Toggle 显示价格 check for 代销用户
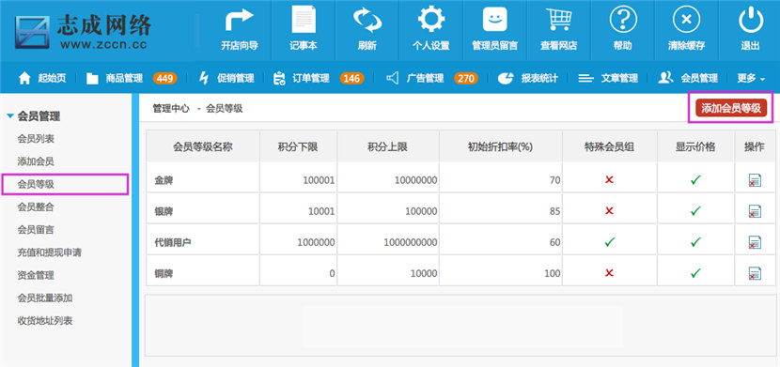 click(695, 242)
